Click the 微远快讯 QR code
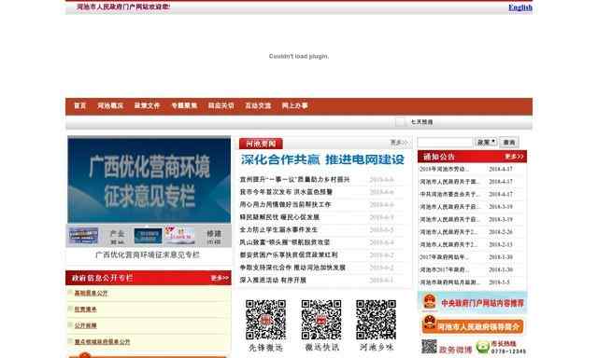 pyautogui.click(x=321, y=319)
